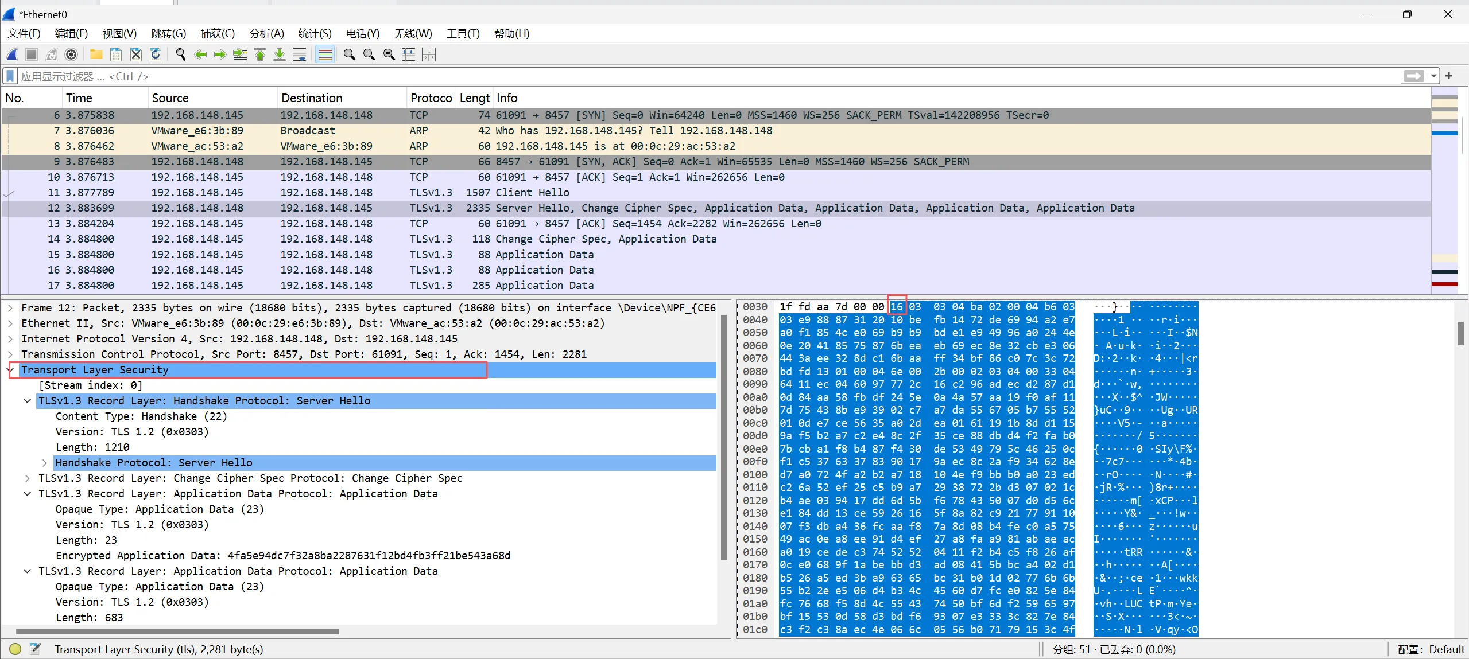Click the zoom in text icon
Screen dimensions: 1469x659
[x=349, y=54]
